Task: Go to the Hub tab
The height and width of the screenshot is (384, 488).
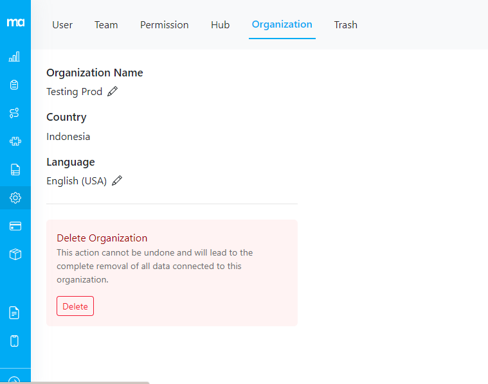Action: [x=220, y=25]
